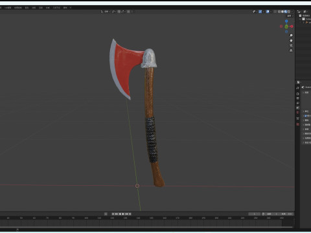Open the View Layer properties tab
311x233 pixels.
[297, 103]
